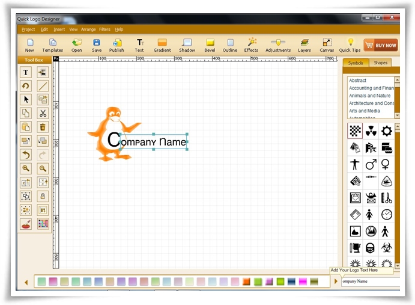Select the Architecture and Construction category
Screen dimensions: 415x305
coord(371,103)
